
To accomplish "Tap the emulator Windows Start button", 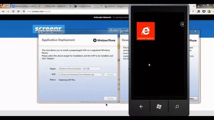I will tap(159, 107).
